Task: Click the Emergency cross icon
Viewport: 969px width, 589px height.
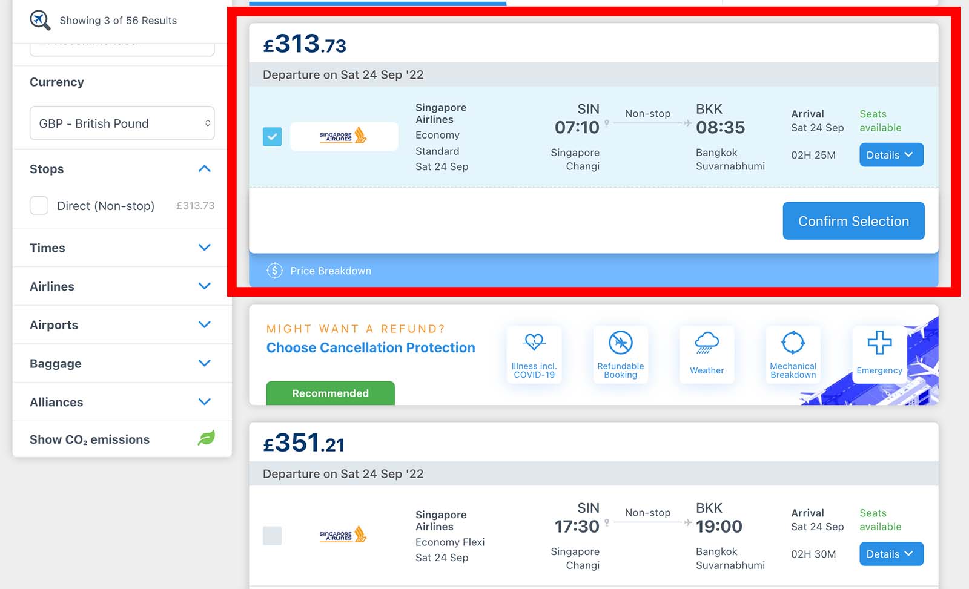Action: click(879, 343)
